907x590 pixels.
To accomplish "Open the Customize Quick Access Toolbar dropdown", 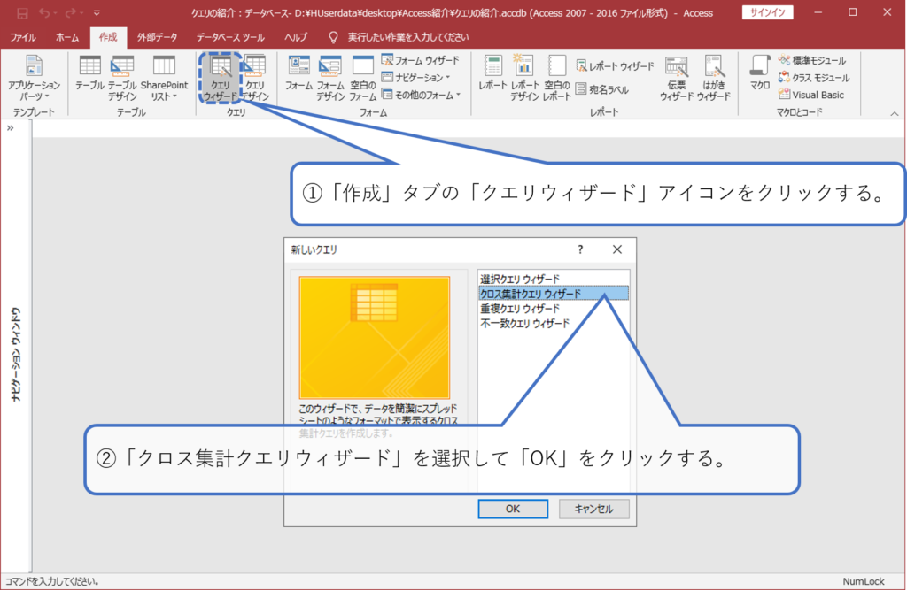I will pyautogui.click(x=97, y=12).
